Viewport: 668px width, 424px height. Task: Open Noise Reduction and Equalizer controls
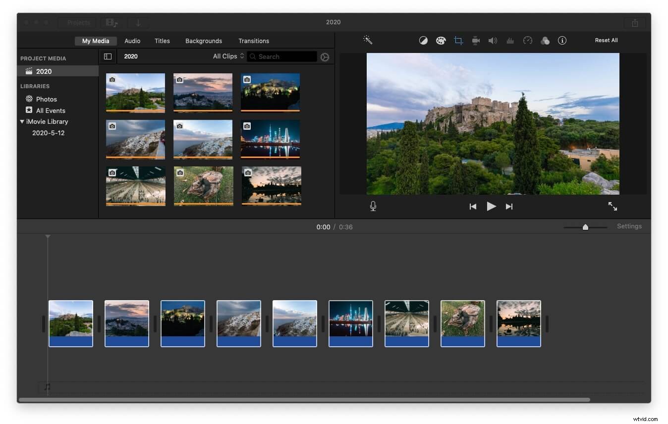point(510,40)
